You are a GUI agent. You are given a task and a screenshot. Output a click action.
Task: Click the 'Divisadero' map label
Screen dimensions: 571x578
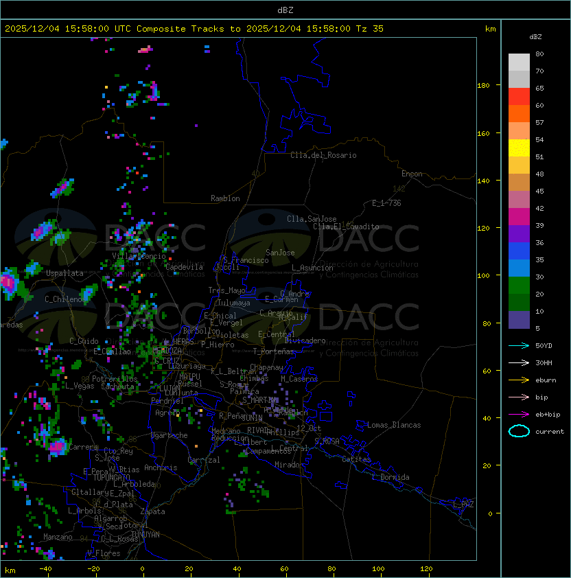click(x=305, y=340)
